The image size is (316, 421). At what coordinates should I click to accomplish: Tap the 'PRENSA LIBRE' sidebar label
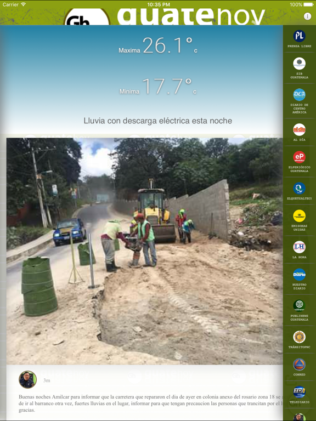click(x=299, y=46)
